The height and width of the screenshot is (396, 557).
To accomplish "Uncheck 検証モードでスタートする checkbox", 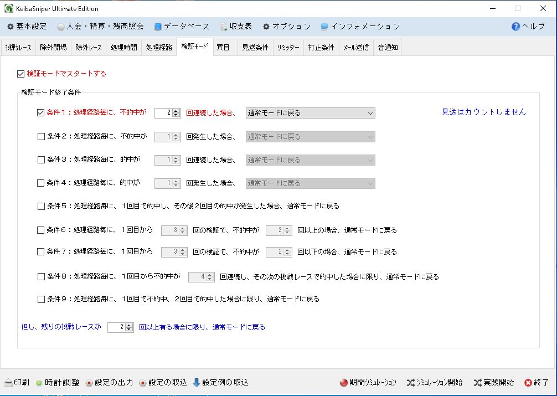I will click(20, 74).
